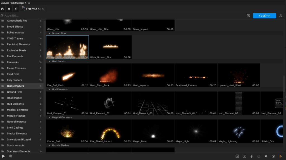Open the panel menu hamburger icon
The width and height of the screenshot is (286, 160).
pos(29,3)
